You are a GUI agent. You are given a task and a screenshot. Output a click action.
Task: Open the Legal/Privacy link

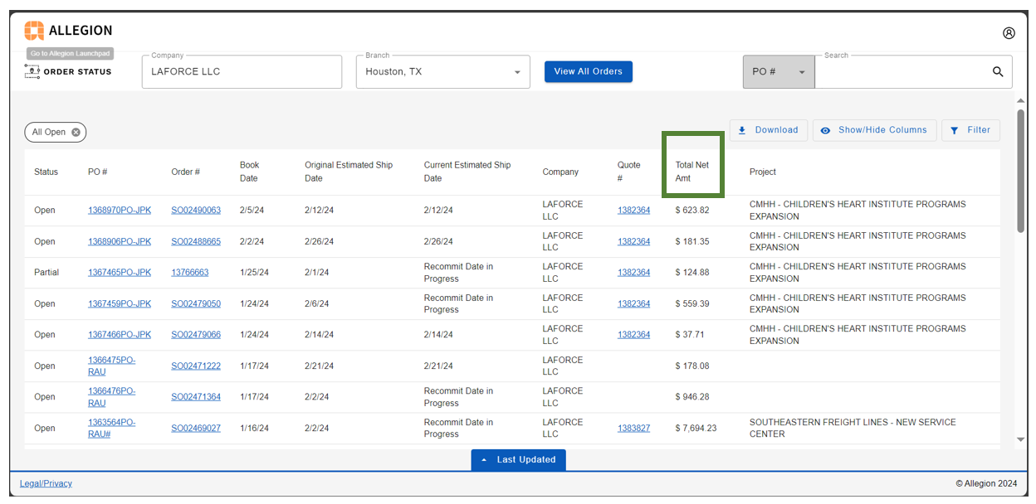pyautogui.click(x=46, y=483)
